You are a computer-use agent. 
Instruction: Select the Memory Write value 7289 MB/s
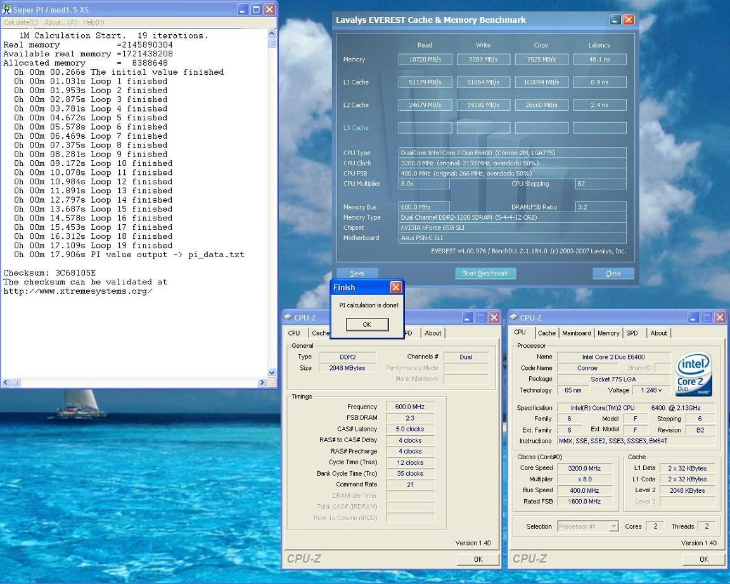(x=483, y=60)
